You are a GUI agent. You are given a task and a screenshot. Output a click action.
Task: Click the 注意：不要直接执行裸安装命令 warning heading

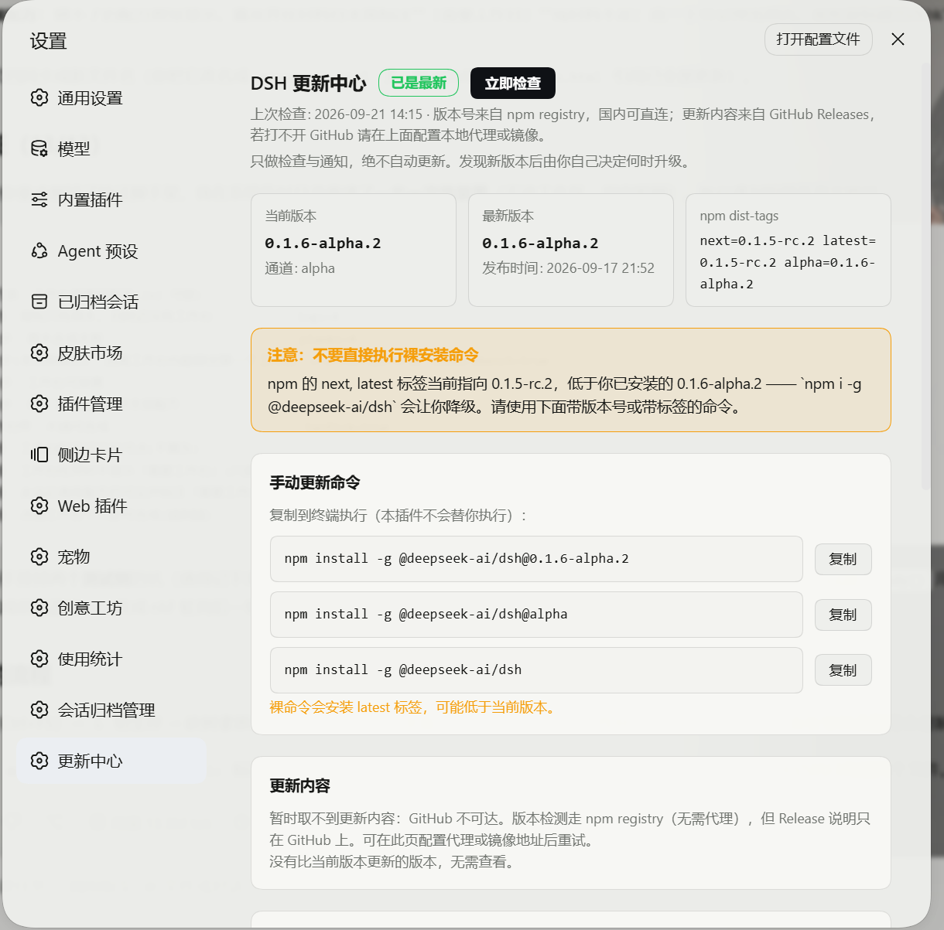coord(373,355)
